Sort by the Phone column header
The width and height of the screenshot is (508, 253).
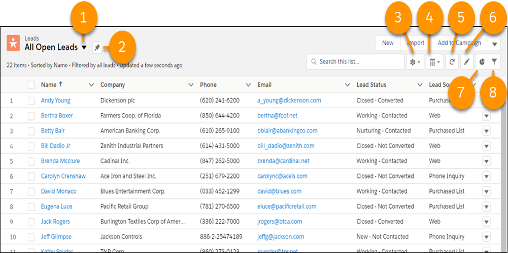pos(208,85)
